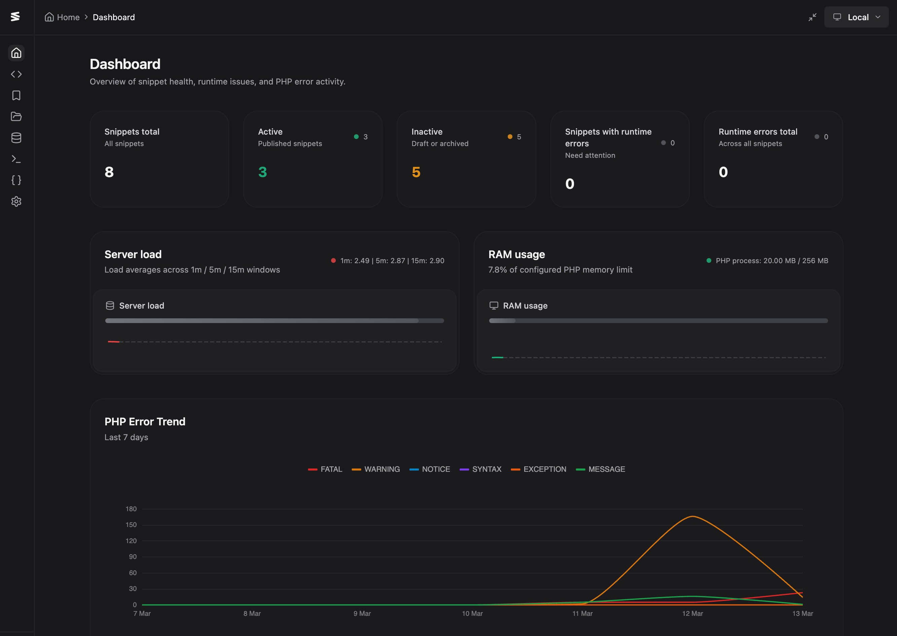This screenshot has height=636, width=897.
Task: Open the folder icon in sidebar
Action: (16, 116)
